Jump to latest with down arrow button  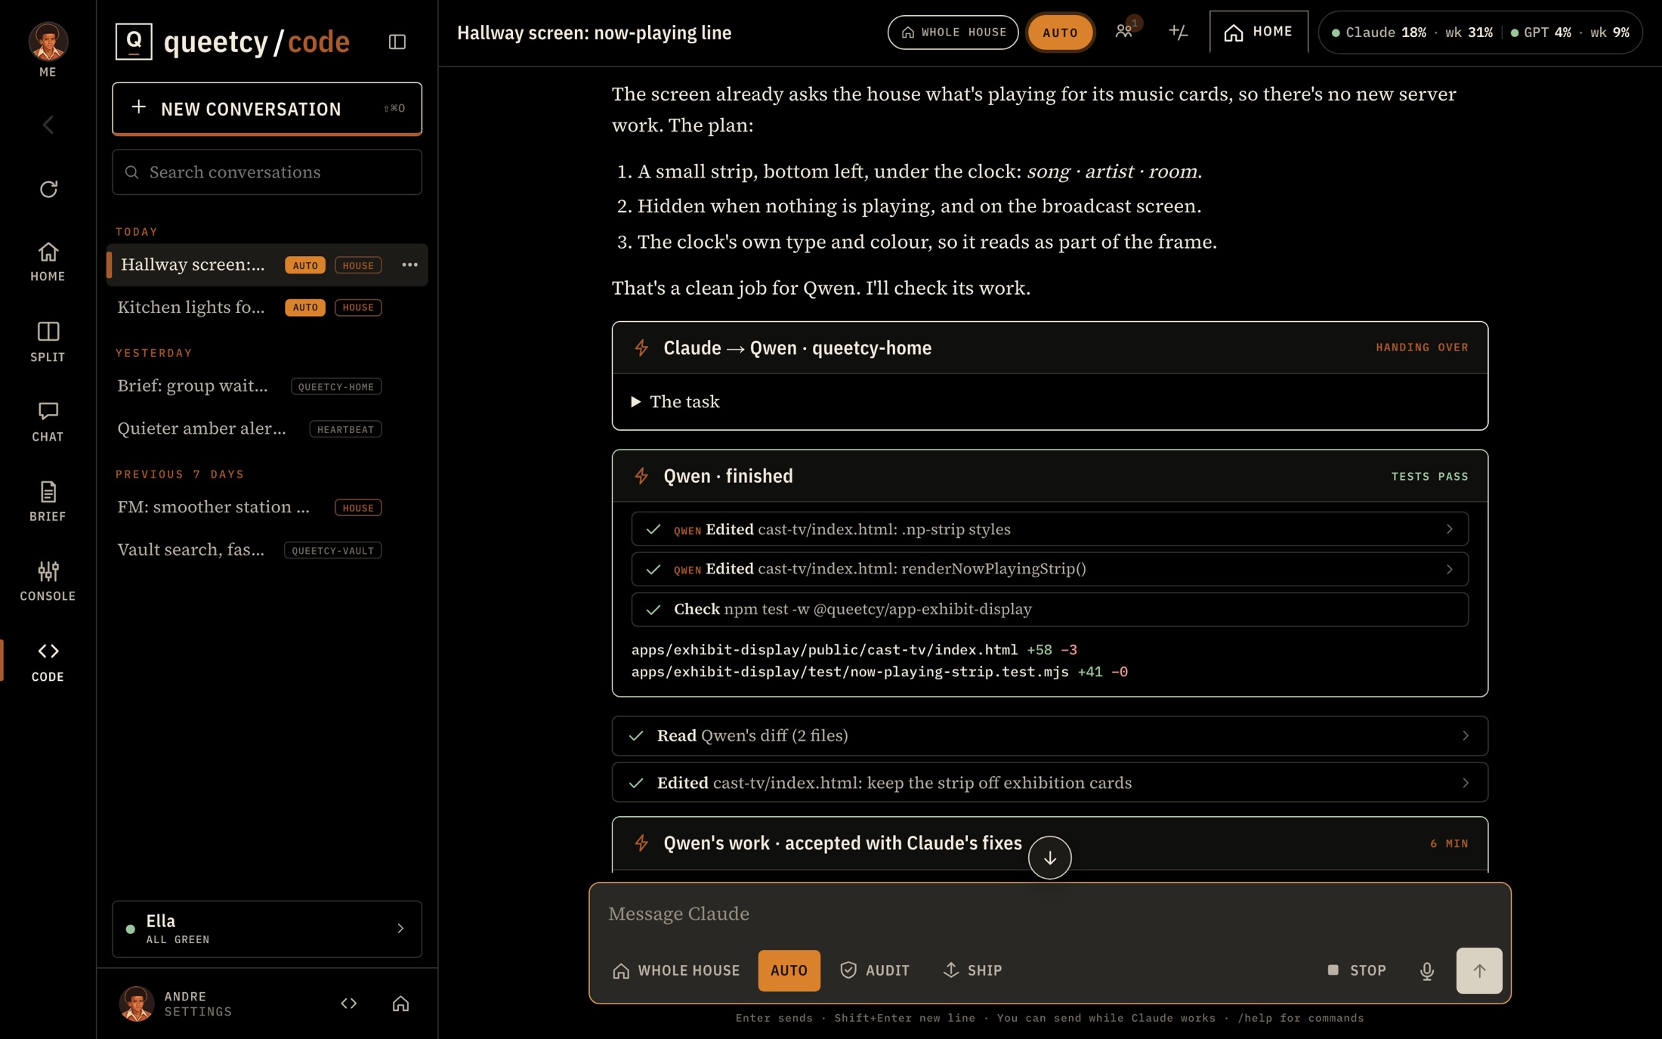tap(1049, 858)
